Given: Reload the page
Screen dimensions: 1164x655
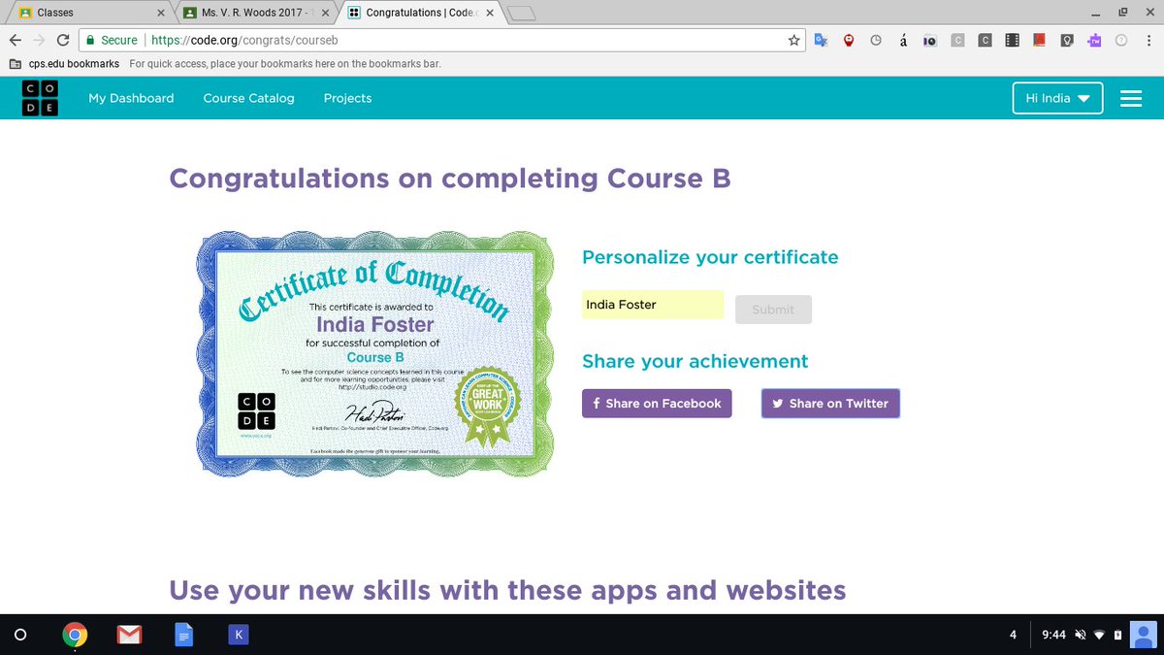Looking at the screenshot, I should pos(63,40).
